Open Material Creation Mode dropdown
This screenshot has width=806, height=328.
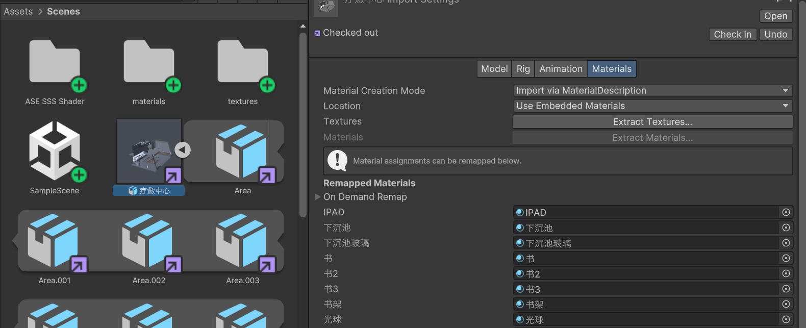652,91
